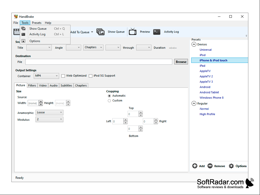
Task: Decrease the Width stepper value
Action: (x=41, y=104)
